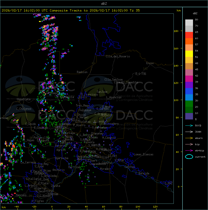Image resolution: width=208 pixels, height=210 pixels.
Task: Select the light blue 30-35 dBZ band
Action: tap(189, 98)
